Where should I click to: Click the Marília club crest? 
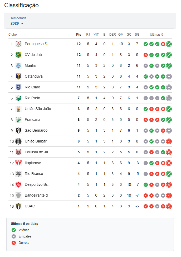point(18,65)
